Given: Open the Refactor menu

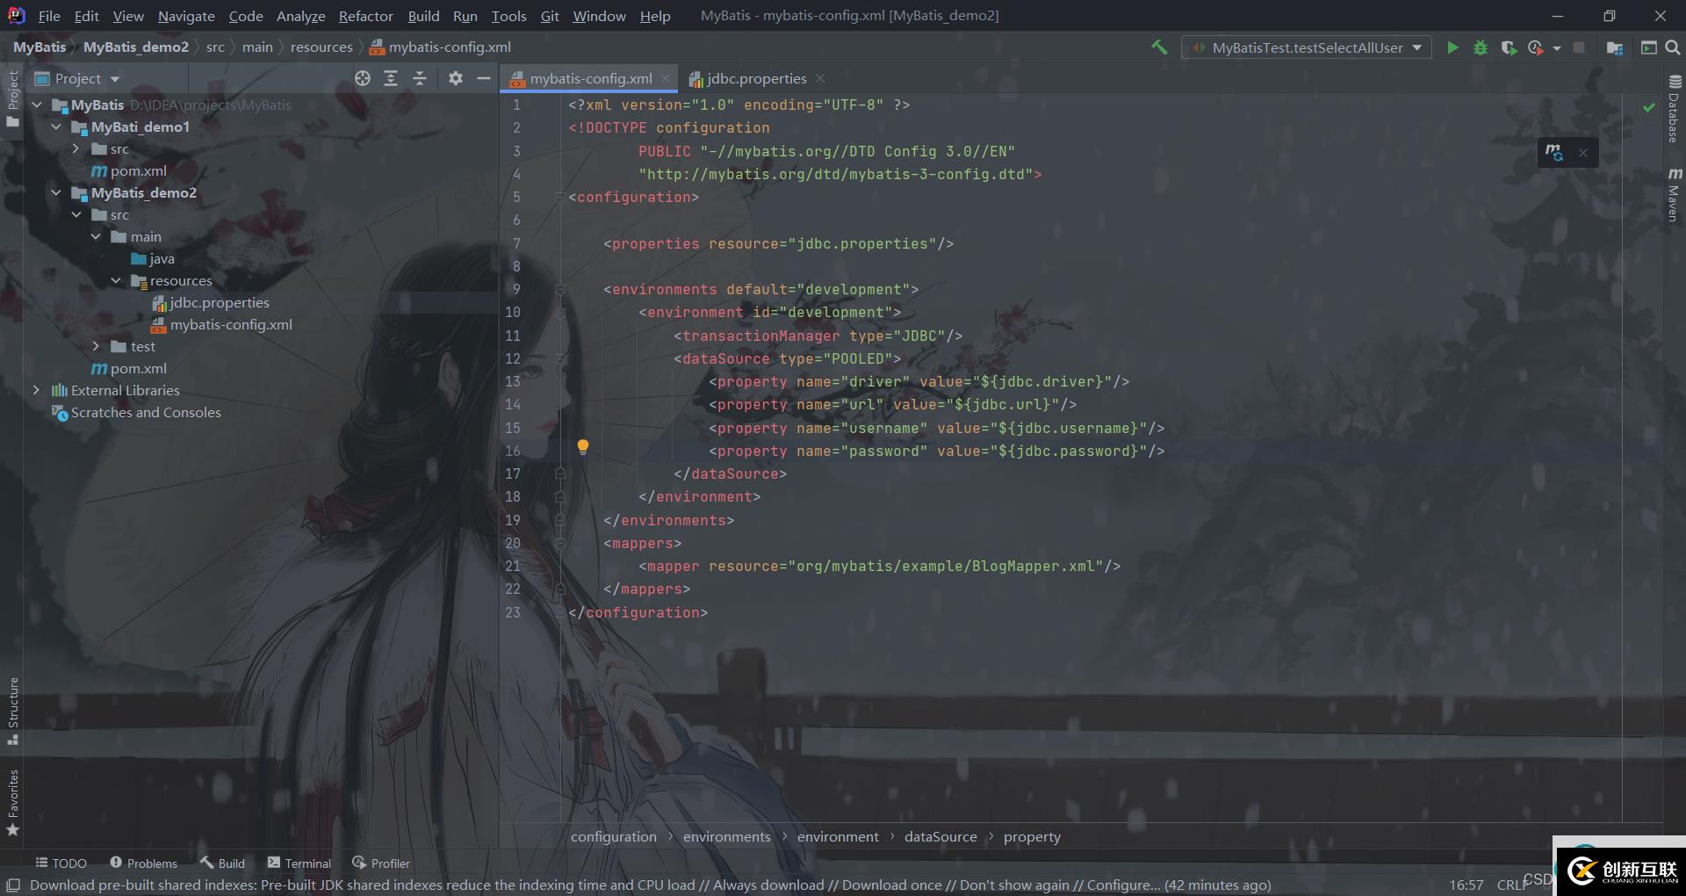Looking at the screenshot, I should (x=365, y=16).
